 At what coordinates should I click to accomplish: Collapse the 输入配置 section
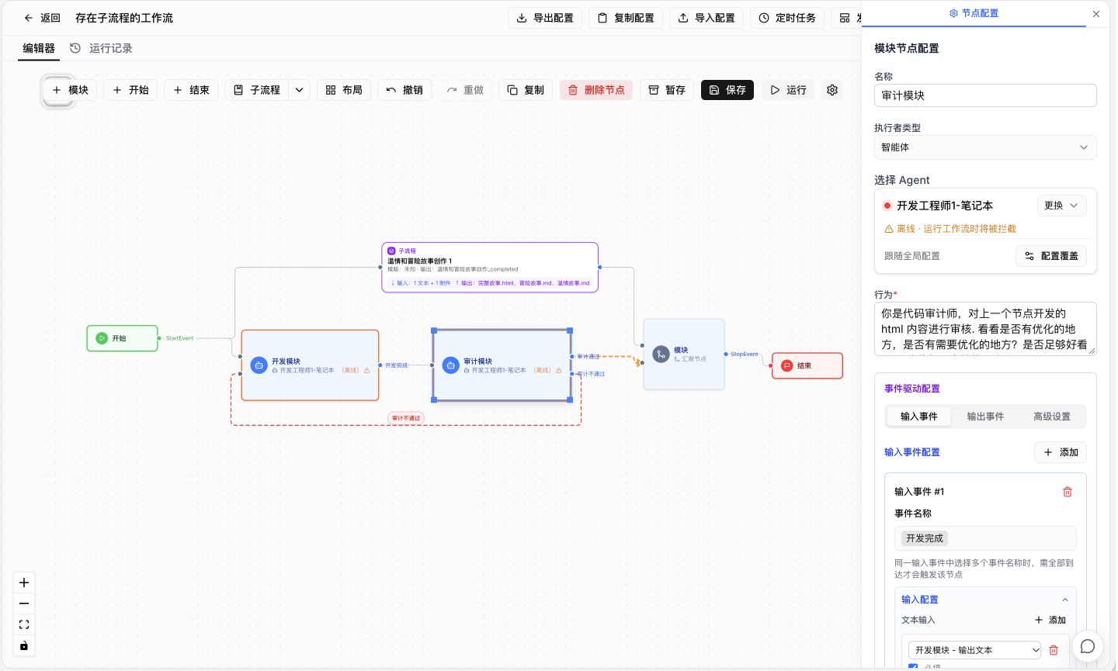[1065, 600]
